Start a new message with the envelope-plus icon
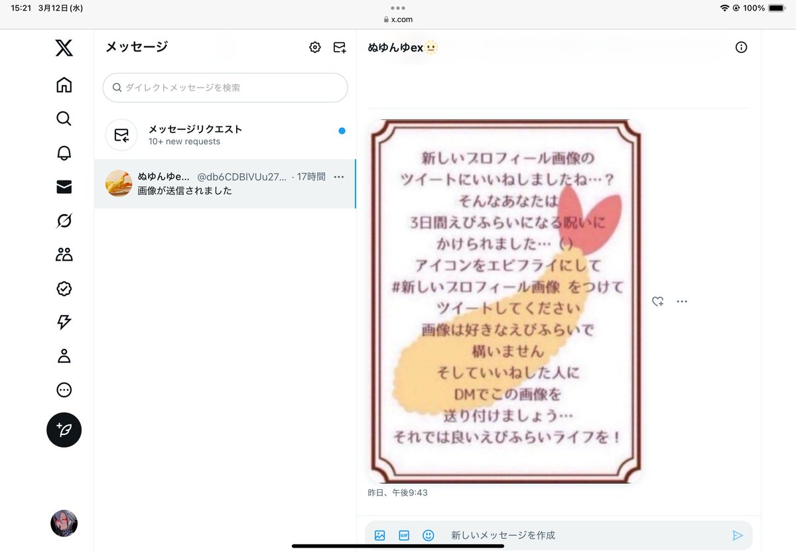Viewport: 796px width, 553px height. click(340, 47)
